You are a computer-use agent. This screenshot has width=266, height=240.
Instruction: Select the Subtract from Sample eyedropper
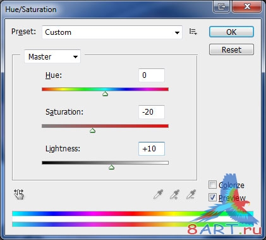191,194
